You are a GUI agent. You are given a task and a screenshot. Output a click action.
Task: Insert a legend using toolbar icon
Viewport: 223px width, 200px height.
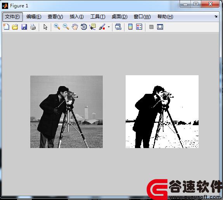[x=139, y=27]
